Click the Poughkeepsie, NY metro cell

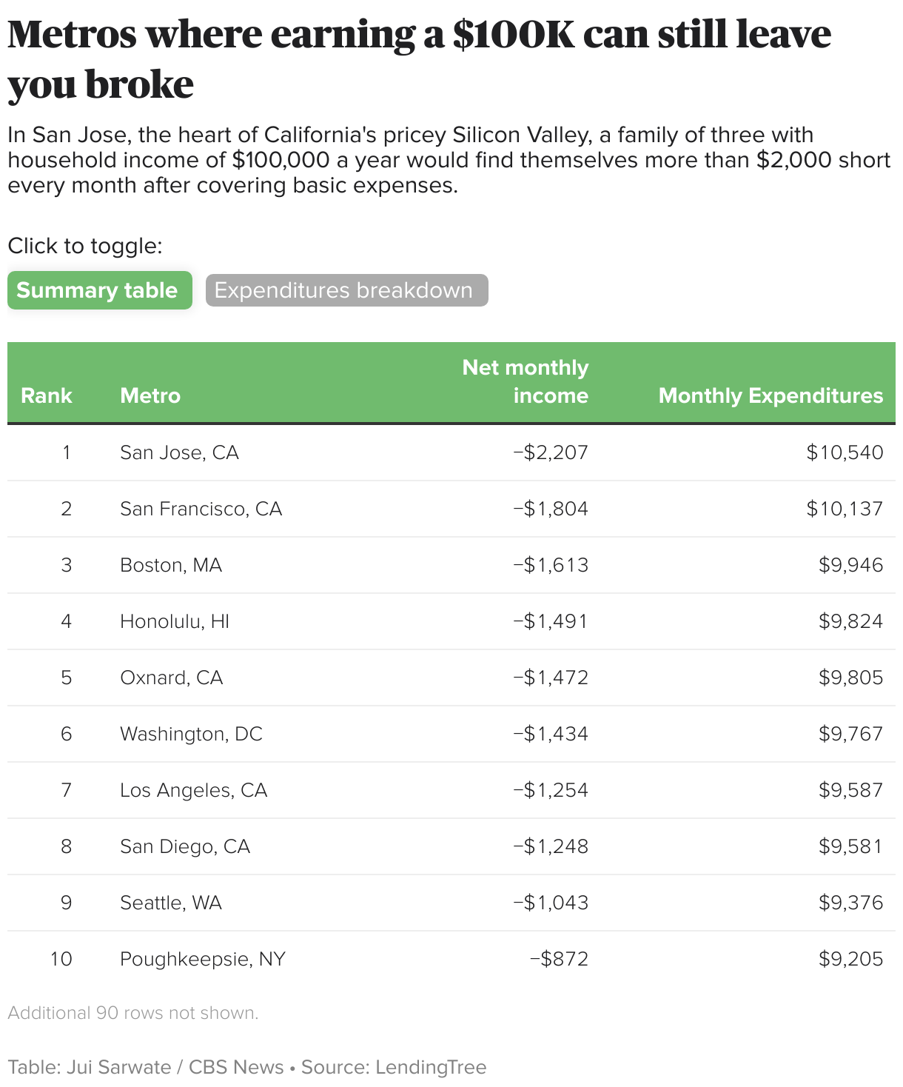point(202,959)
